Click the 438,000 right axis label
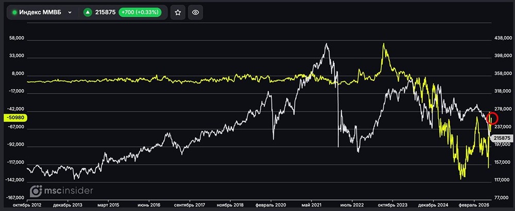The image size is (515, 211). tap(503, 38)
